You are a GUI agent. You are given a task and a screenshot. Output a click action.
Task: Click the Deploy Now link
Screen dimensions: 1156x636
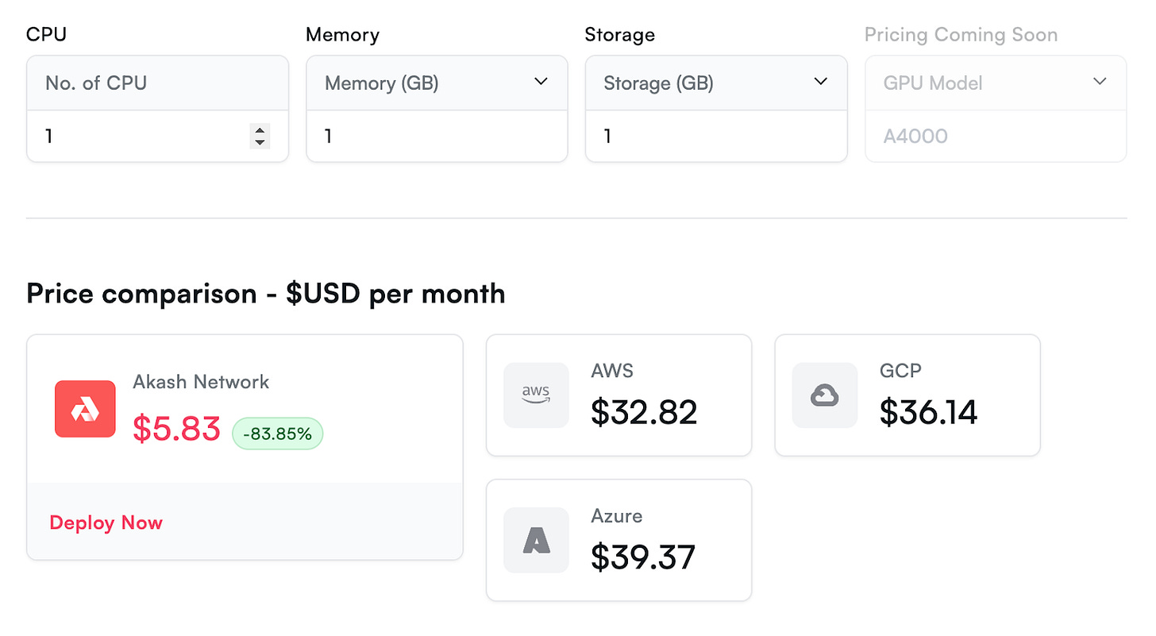tap(106, 522)
